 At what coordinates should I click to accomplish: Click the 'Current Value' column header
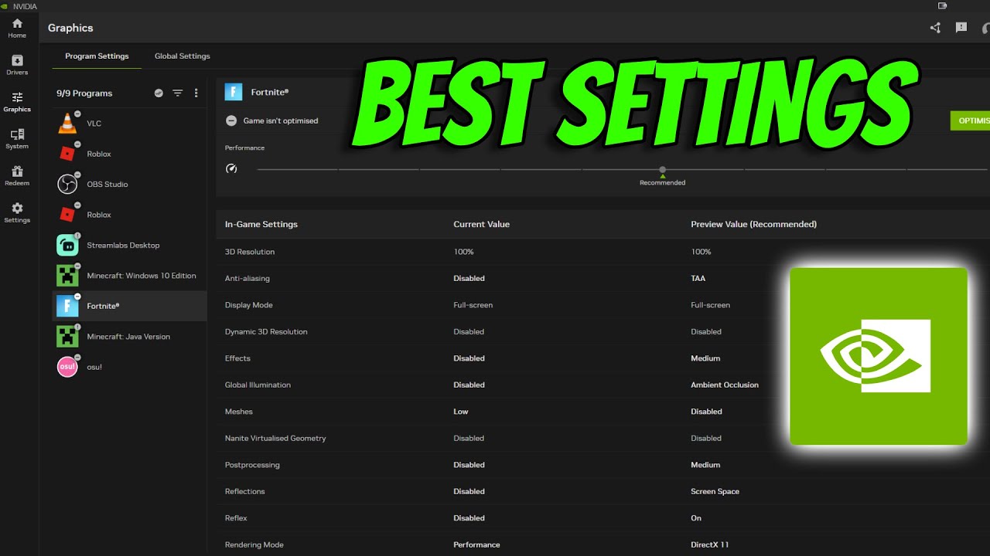[481, 224]
